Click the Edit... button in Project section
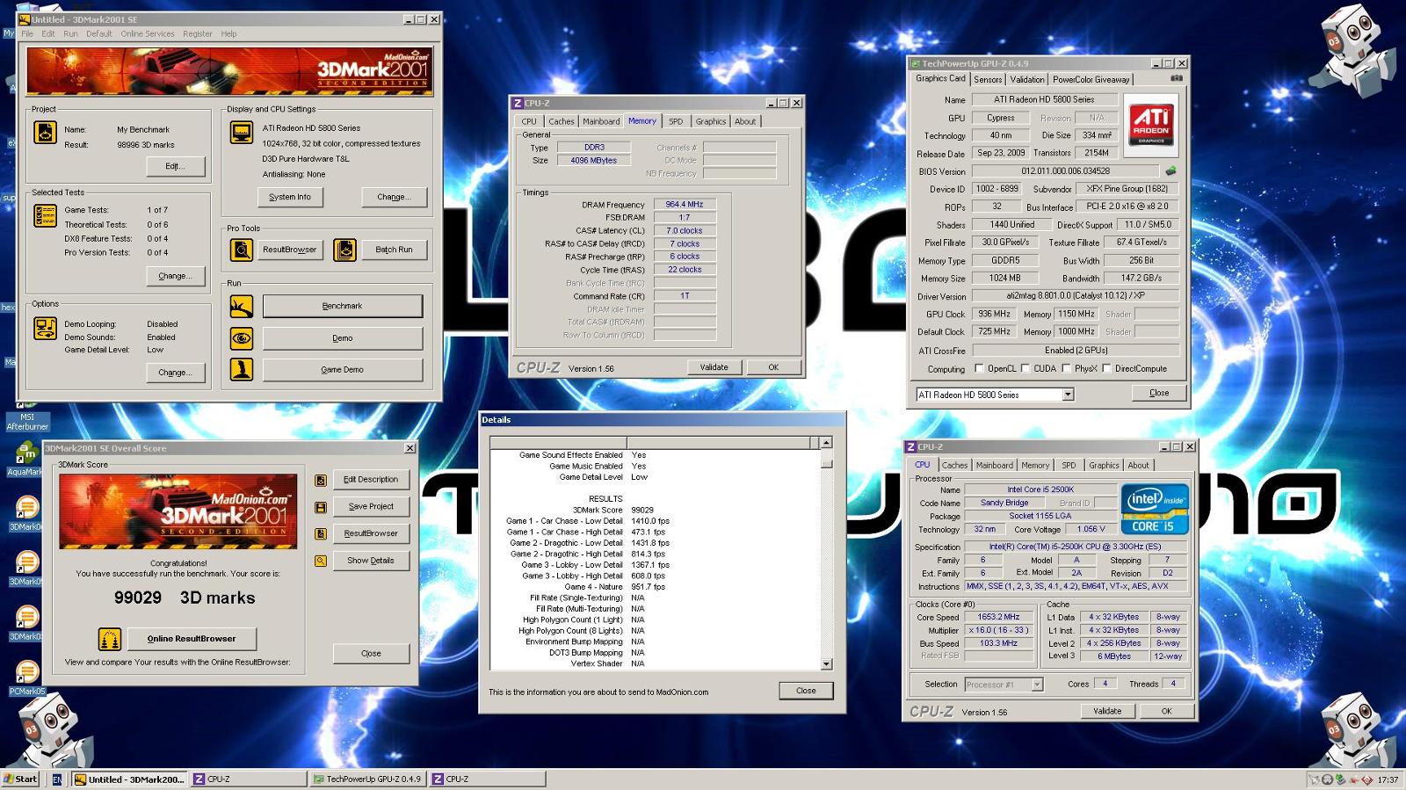The height and width of the screenshot is (790, 1406). (x=174, y=166)
